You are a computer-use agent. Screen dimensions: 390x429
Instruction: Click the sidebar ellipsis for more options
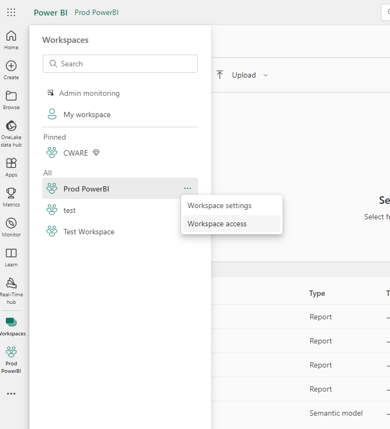pos(11,394)
